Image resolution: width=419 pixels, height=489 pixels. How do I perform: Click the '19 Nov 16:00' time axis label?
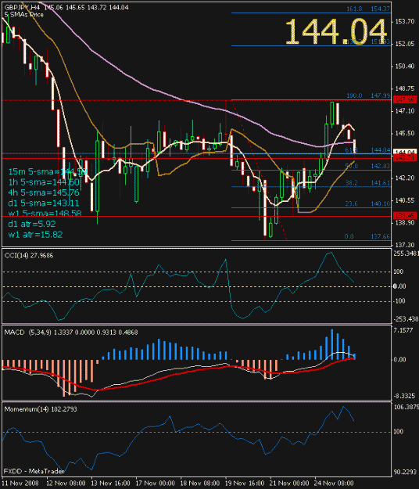245,483
